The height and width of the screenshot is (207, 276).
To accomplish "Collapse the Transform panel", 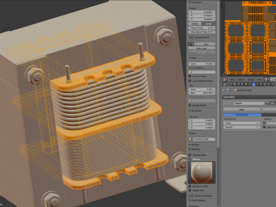I will coord(190,2).
